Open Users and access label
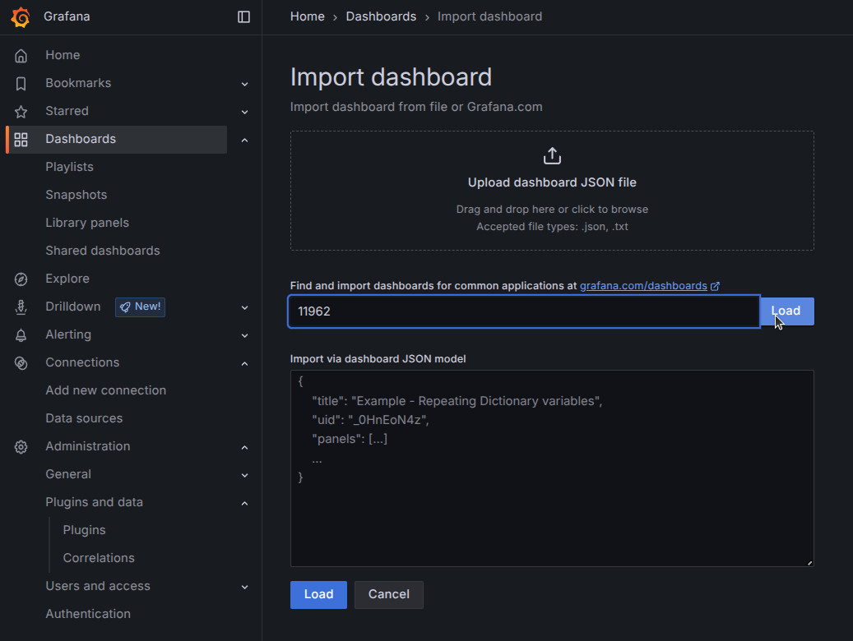 pos(97,586)
